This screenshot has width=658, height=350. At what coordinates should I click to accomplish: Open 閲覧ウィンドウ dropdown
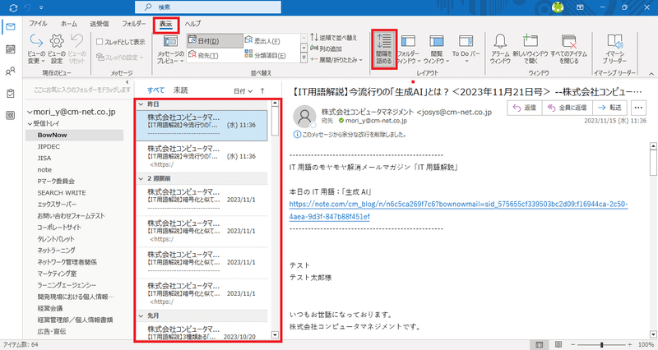coord(437,48)
